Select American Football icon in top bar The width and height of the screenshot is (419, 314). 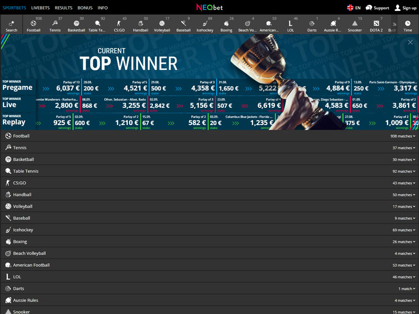pos(269,24)
